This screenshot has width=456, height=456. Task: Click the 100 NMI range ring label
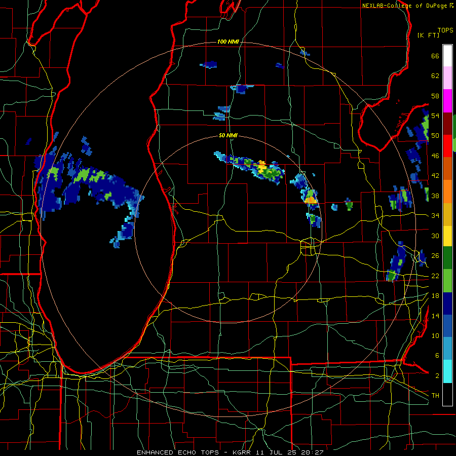(228, 42)
